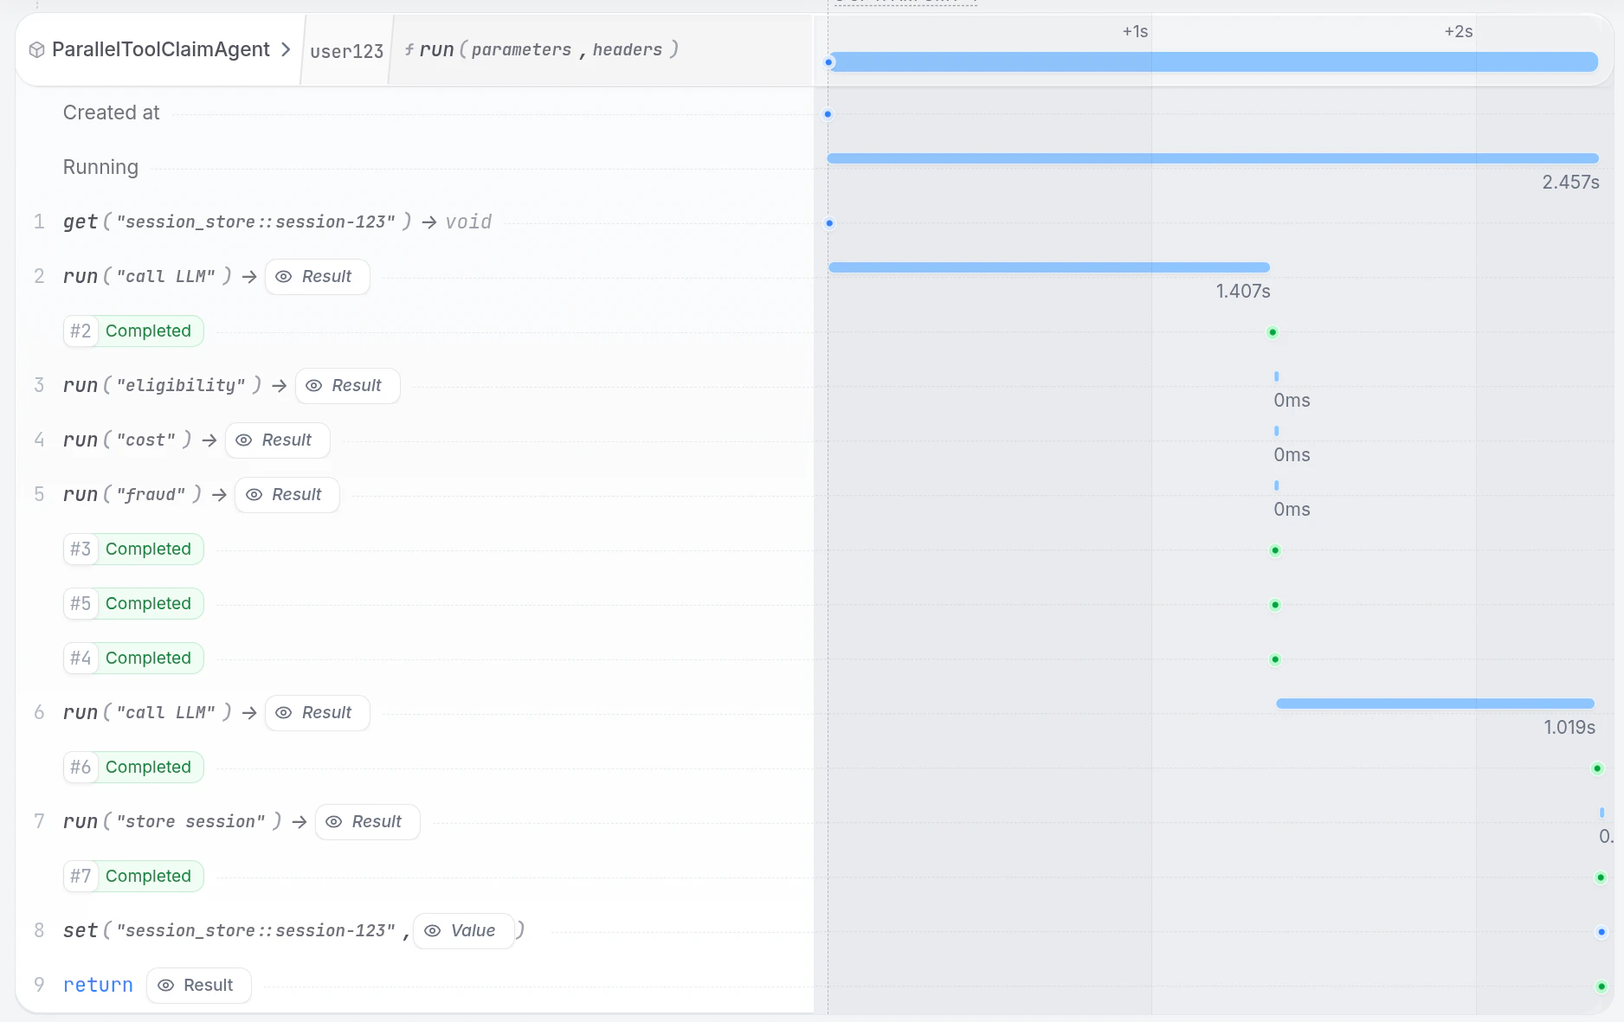The width and height of the screenshot is (1624, 1022).
Task: Click the Created at row label
Action: (111, 113)
